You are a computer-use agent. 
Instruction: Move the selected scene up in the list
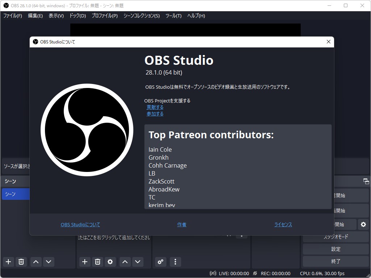click(36, 262)
